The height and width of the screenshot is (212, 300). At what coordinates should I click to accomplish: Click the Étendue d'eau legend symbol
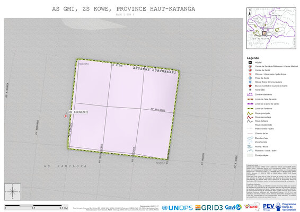pos(250,138)
